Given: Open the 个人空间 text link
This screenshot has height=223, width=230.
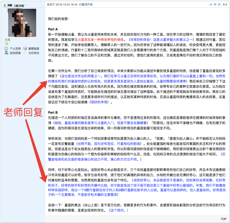Looking at the screenshot, I should pyautogui.click(x=15, y=48).
